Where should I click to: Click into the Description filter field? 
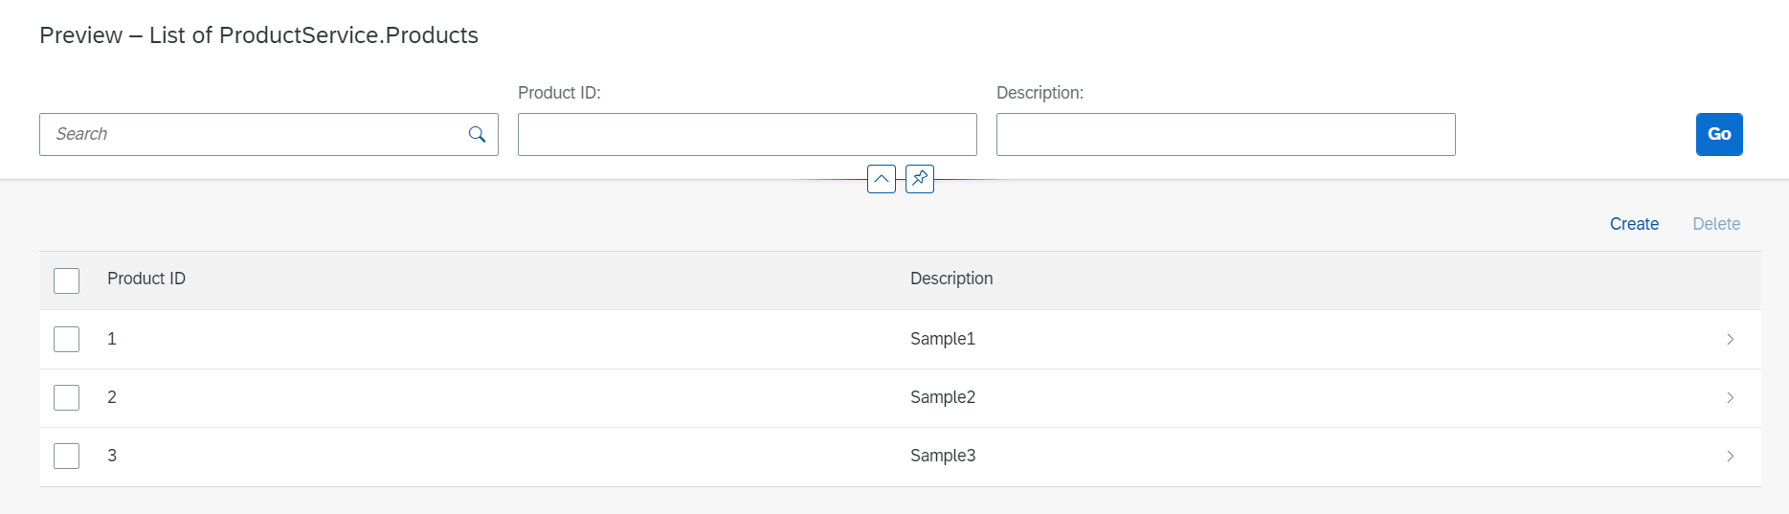(1225, 135)
